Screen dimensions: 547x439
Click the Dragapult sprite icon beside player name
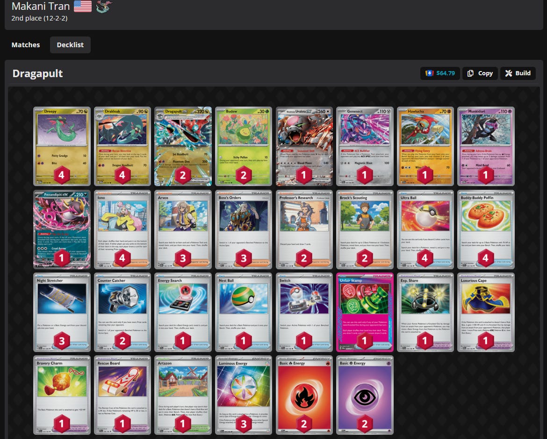(x=104, y=7)
